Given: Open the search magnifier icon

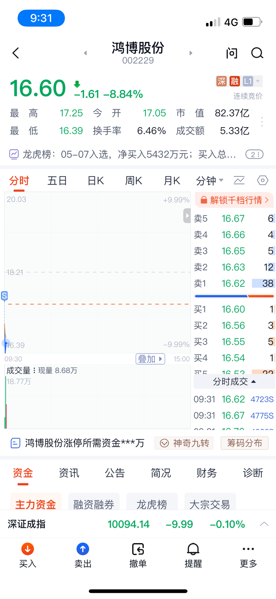Looking at the screenshot, I should tap(257, 53).
